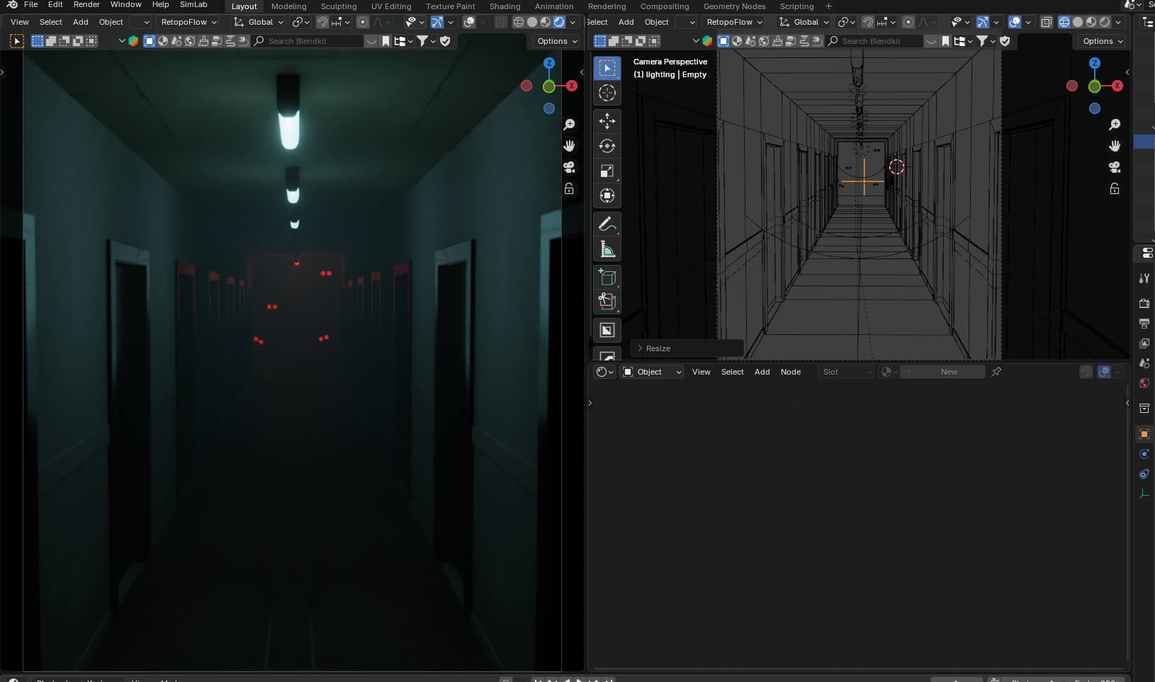Toggle lock camera to view in the left viewport

tap(569, 188)
